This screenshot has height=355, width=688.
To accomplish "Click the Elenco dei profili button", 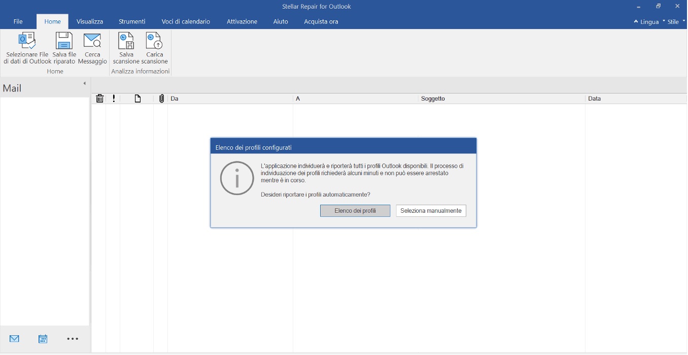I will (x=355, y=211).
